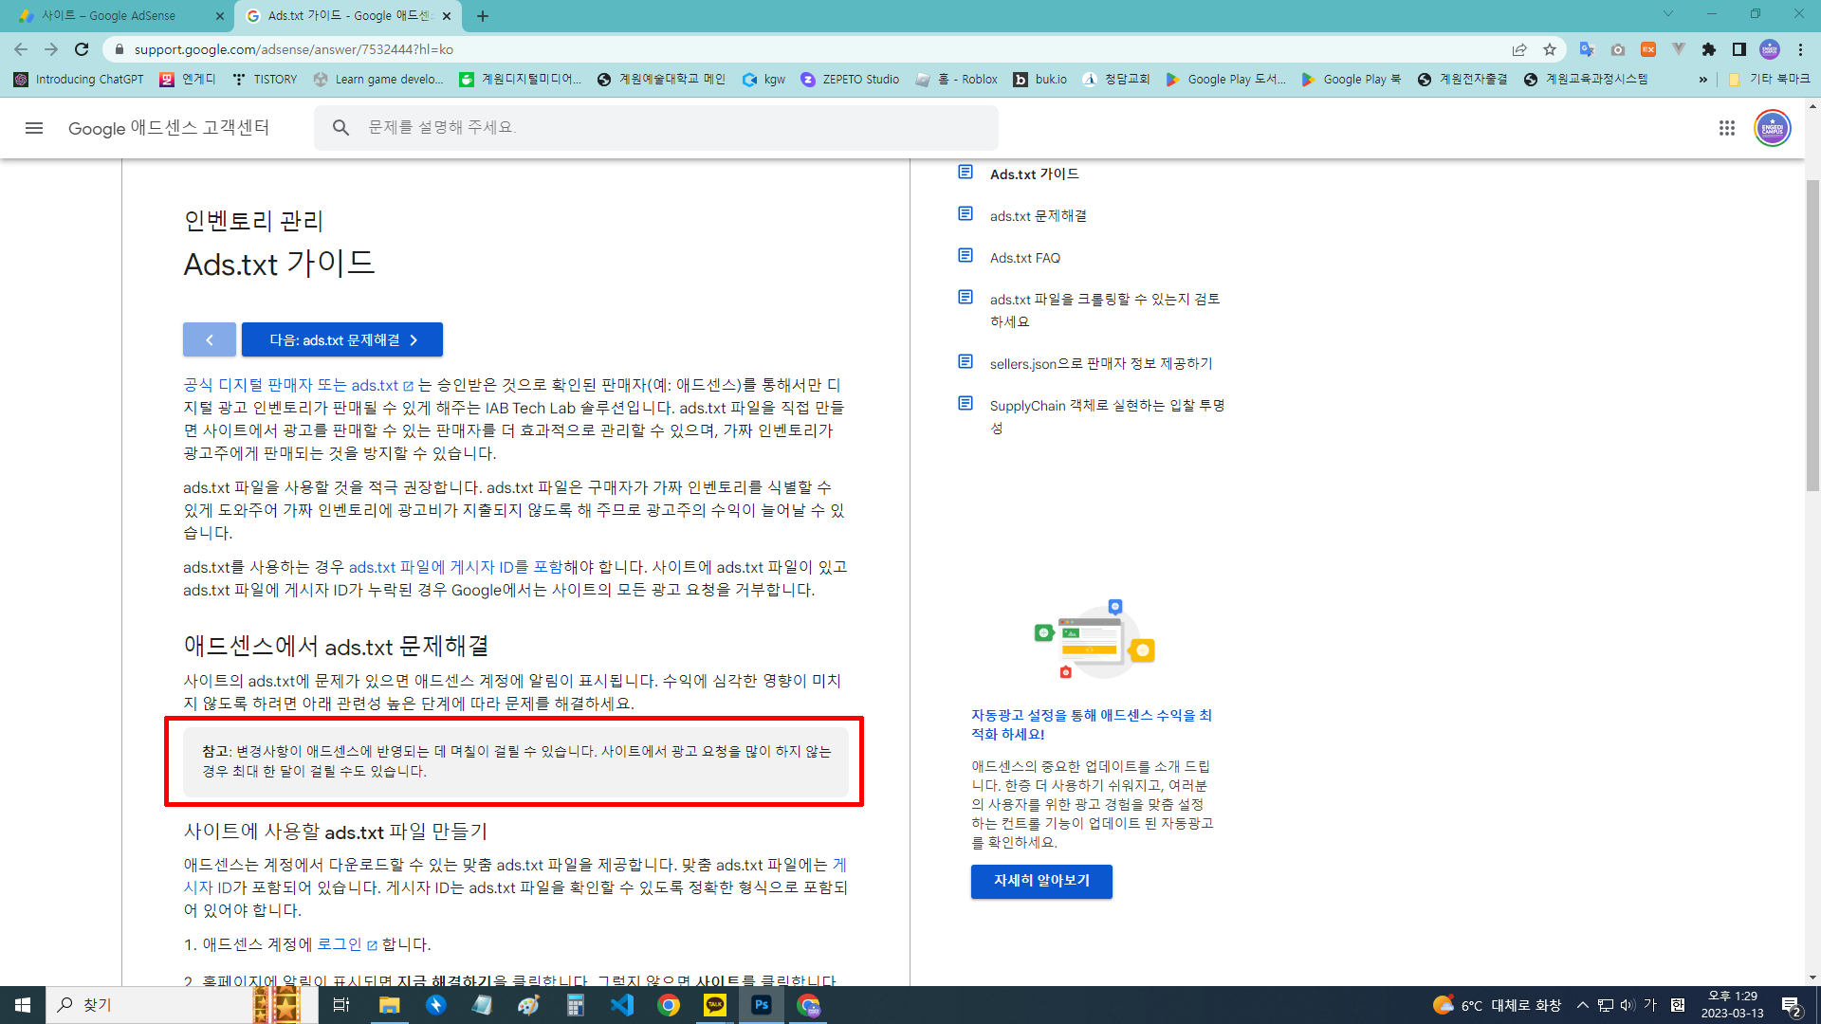Click the auto ads promo illustration
Image resolution: width=1821 pixels, height=1024 pixels.
coord(1094,639)
